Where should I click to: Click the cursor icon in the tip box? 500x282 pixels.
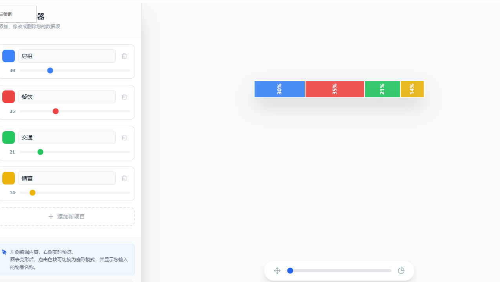(x=4, y=252)
